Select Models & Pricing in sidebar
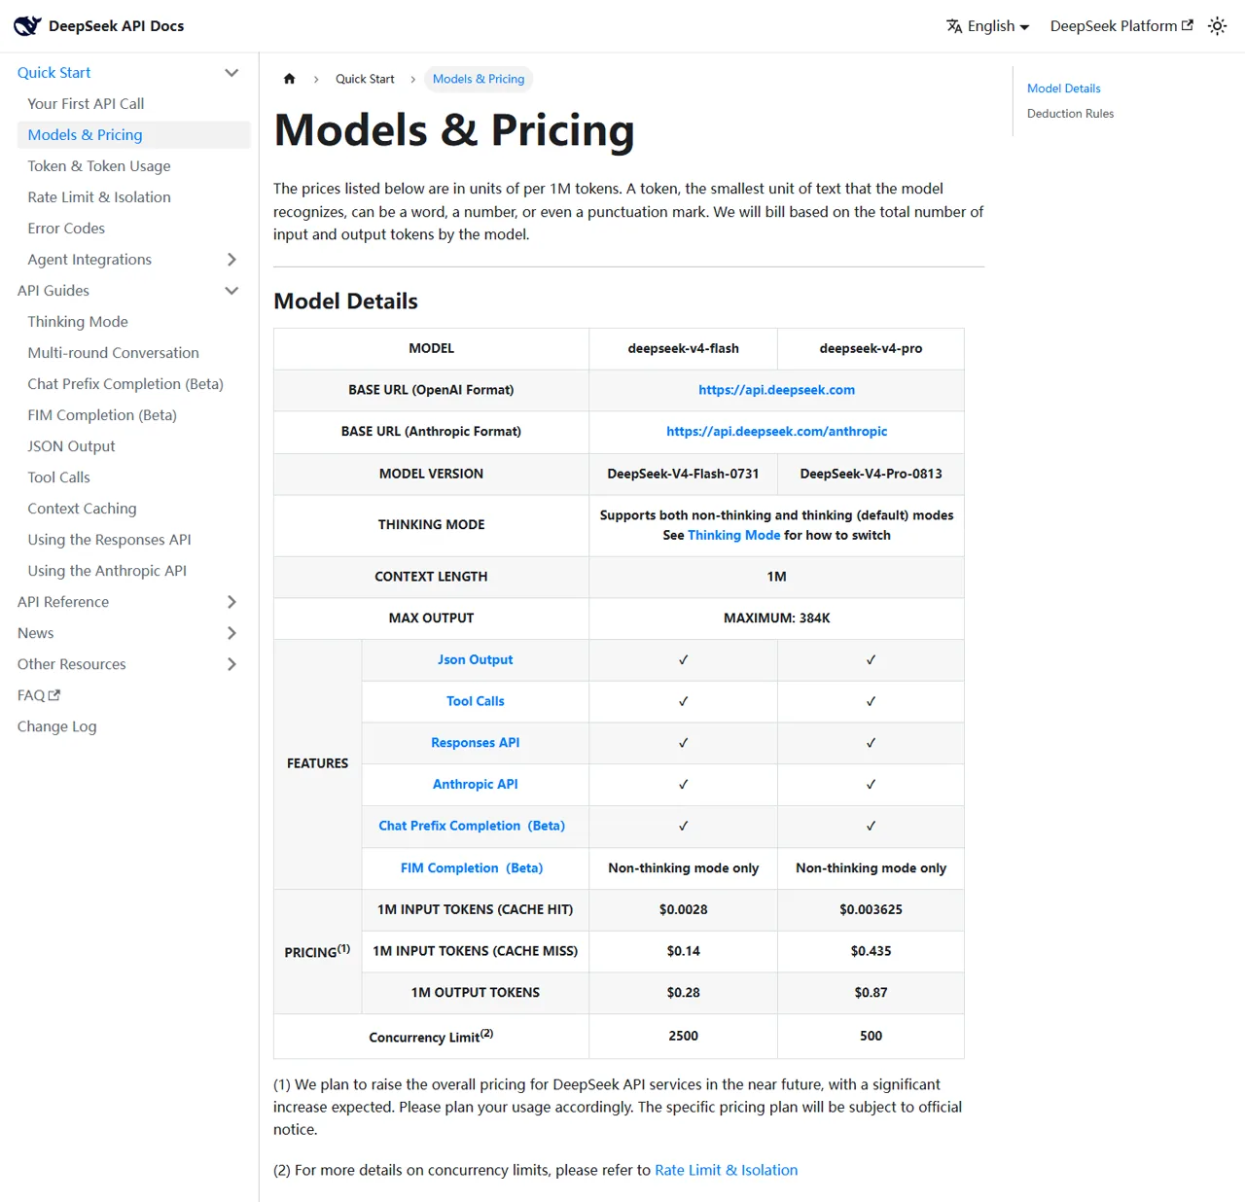This screenshot has width=1245, height=1202. (134, 135)
